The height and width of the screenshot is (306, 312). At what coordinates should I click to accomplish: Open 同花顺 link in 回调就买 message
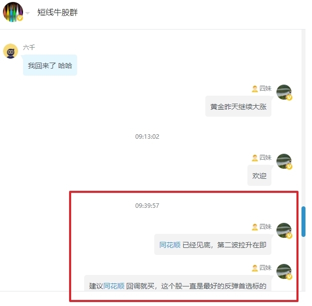tap(114, 286)
